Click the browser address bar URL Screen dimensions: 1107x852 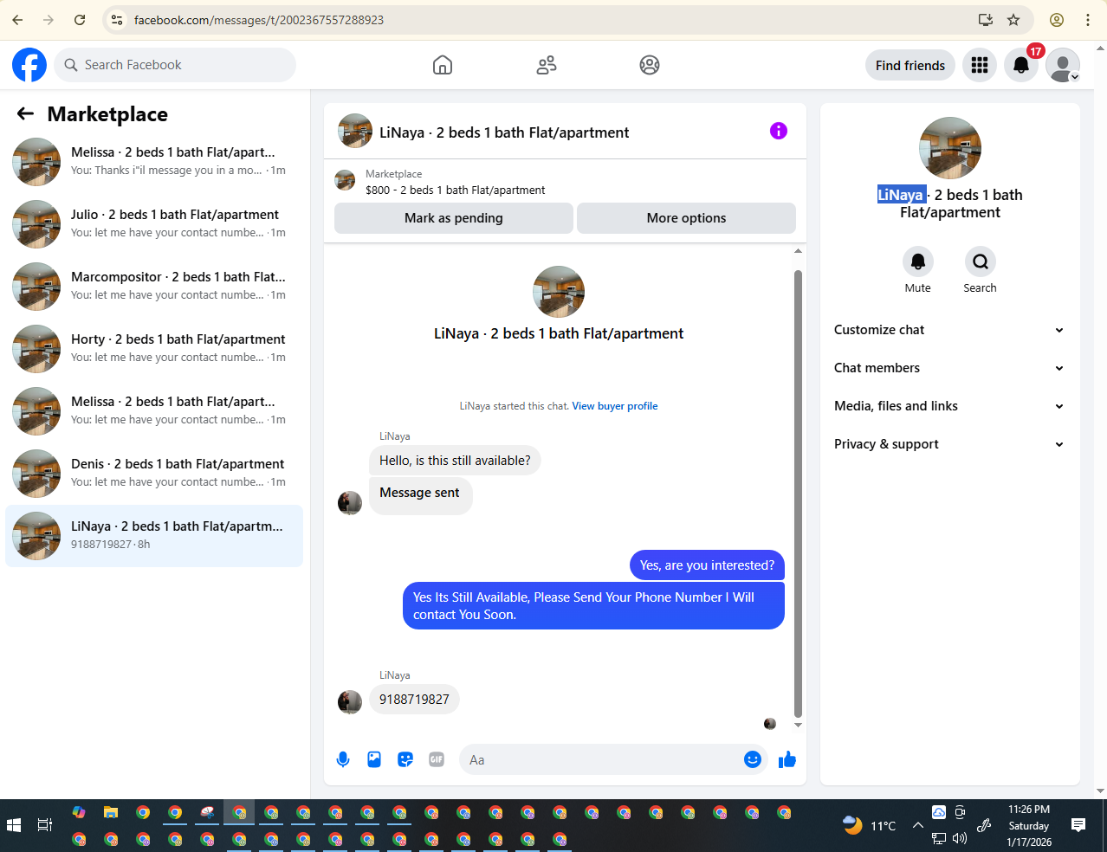point(259,20)
